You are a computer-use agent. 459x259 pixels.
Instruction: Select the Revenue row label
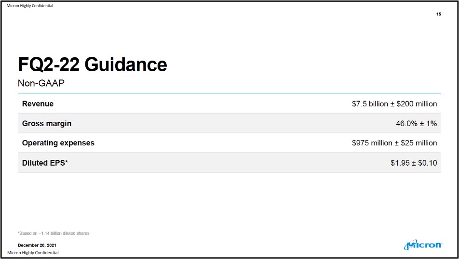click(38, 104)
